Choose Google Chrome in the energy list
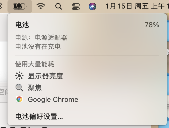The height and width of the screenshot is (128, 169). pos(53,99)
